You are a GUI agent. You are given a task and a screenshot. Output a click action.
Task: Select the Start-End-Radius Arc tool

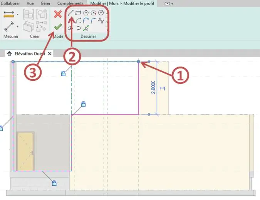pyautogui.click(x=78, y=21)
